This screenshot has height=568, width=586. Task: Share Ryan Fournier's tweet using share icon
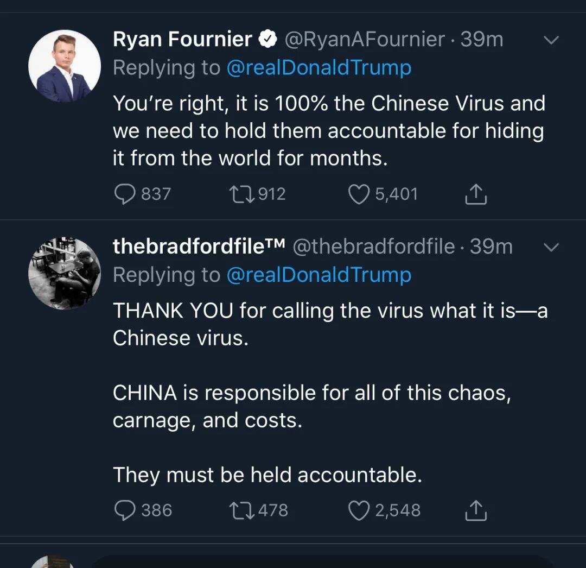pyautogui.click(x=476, y=194)
